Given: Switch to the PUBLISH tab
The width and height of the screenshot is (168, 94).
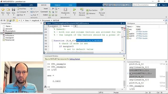Looking at the screenshot, I should pyautogui.click(x=57, y=5).
